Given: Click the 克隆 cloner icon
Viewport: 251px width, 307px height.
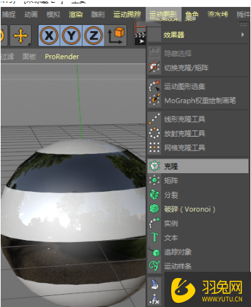Looking at the screenshot, I should click(x=155, y=166).
